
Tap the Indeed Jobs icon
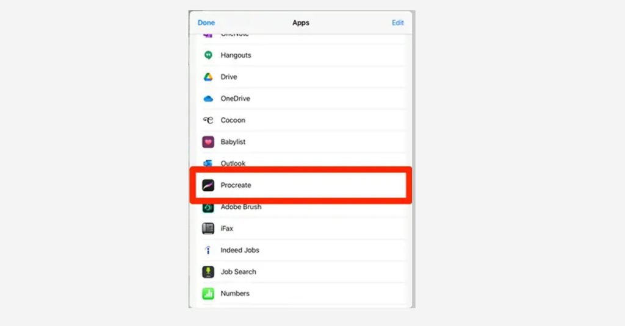coord(208,250)
